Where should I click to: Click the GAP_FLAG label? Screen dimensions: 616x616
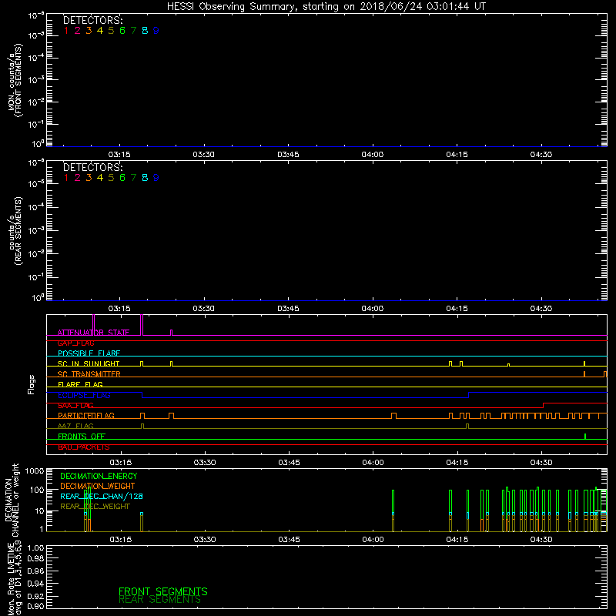75,343
